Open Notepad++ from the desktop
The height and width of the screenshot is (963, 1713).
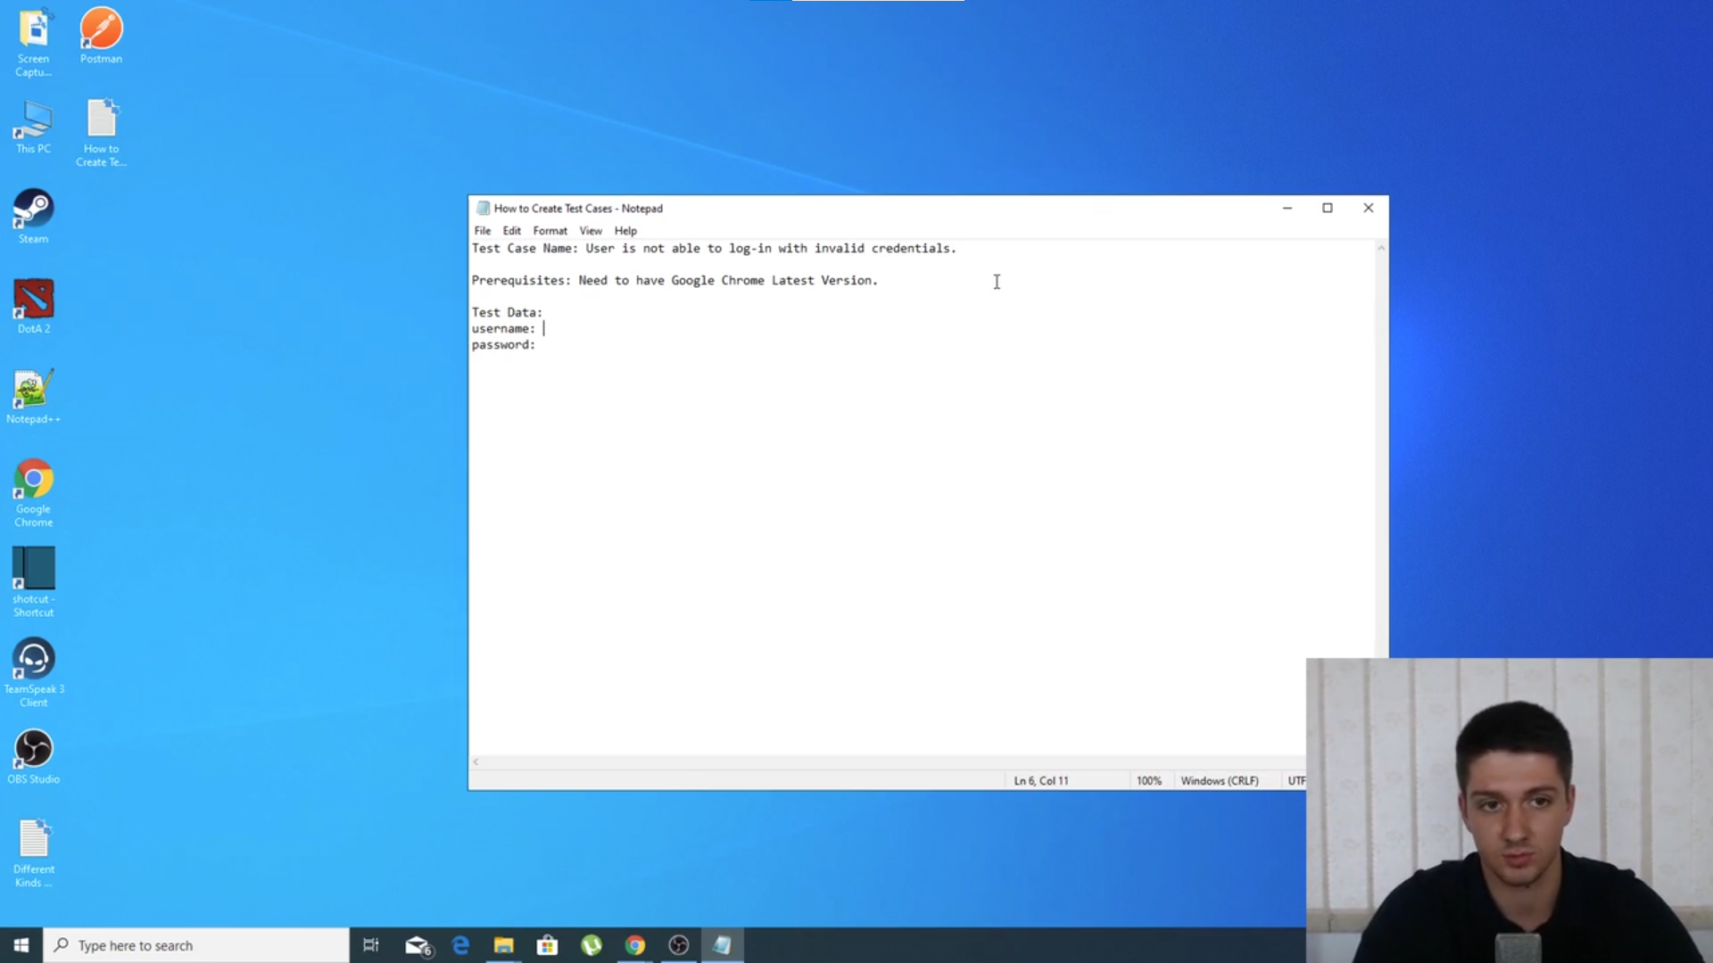coord(33,395)
